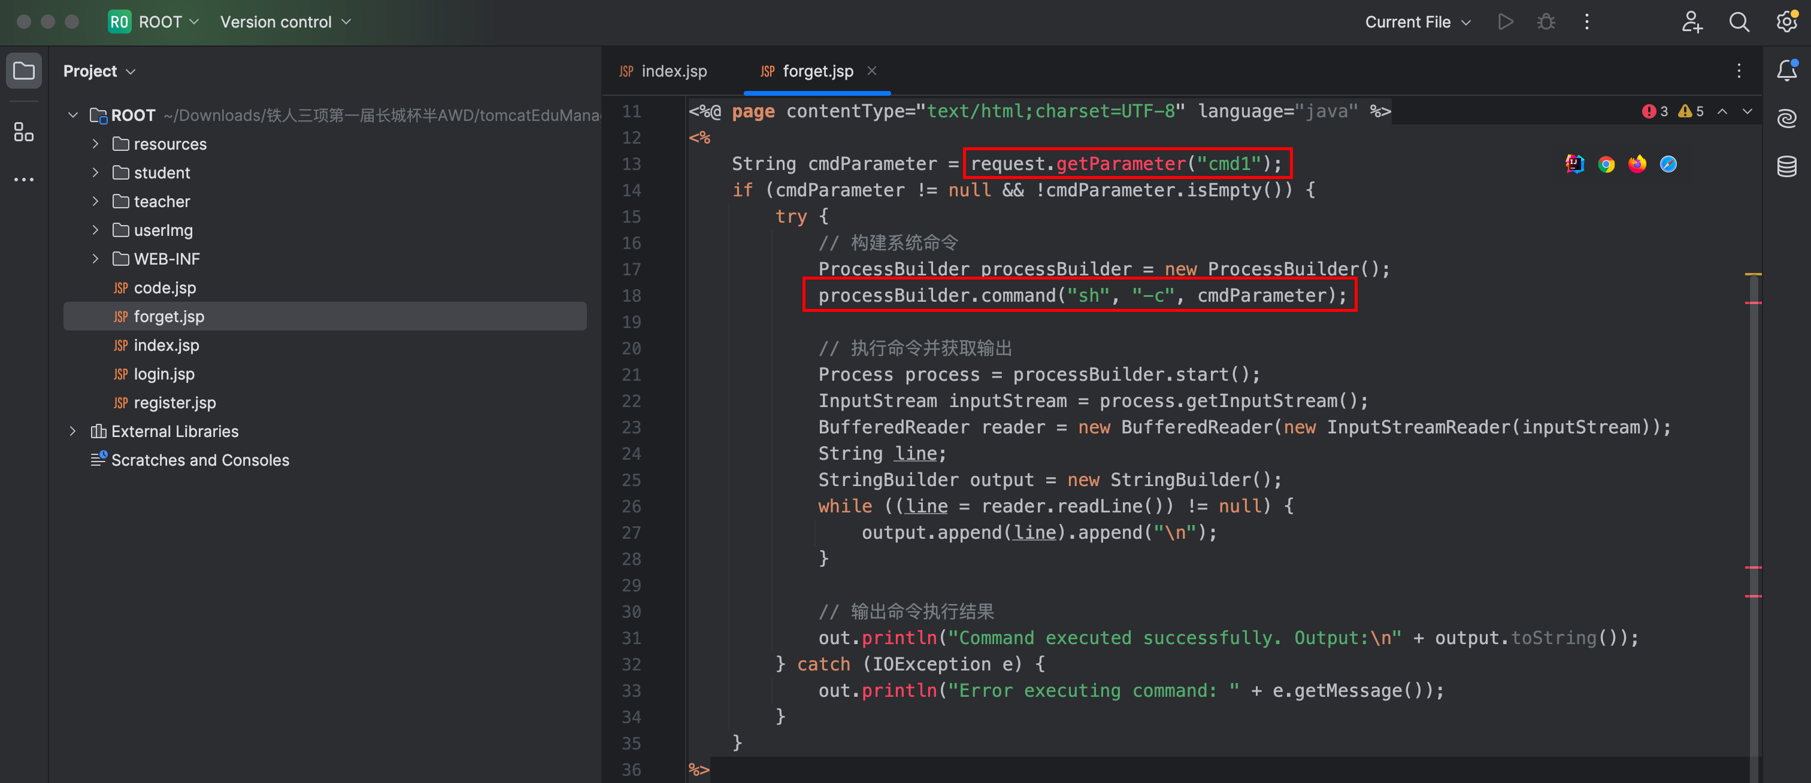Go to previous highlighted error arrow
The height and width of the screenshot is (783, 1811).
point(1722,111)
